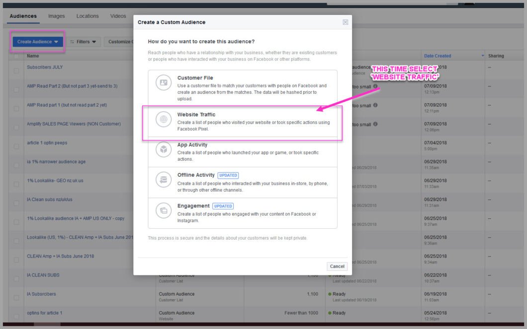527x329 pixels.
Task: Open ia 1% narrower audience age link
Action: pos(56,162)
